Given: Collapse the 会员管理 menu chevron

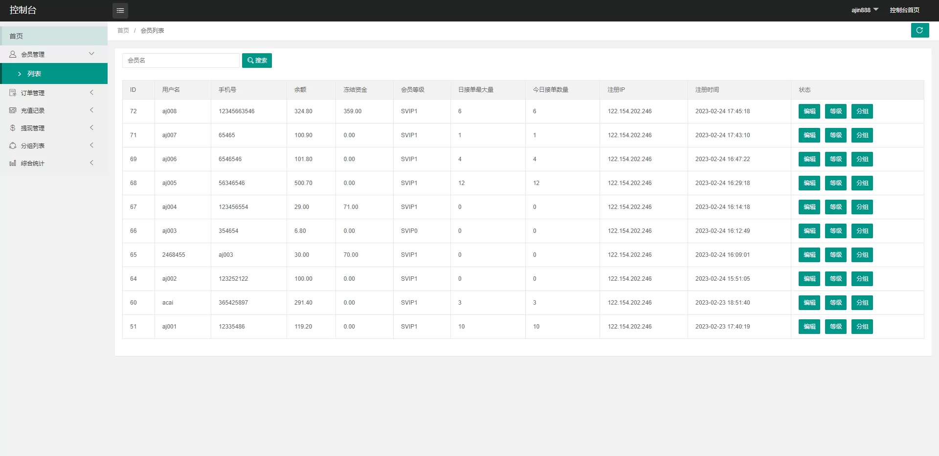Looking at the screenshot, I should (91, 54).
